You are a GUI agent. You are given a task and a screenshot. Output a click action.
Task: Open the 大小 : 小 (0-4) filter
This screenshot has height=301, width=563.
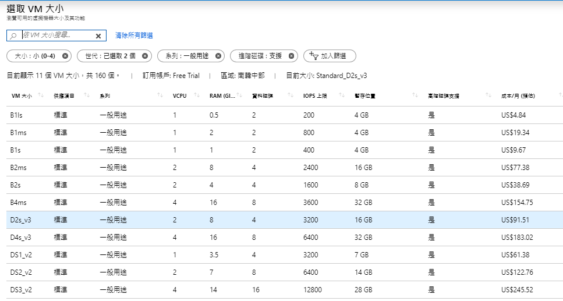pos(35,56)
